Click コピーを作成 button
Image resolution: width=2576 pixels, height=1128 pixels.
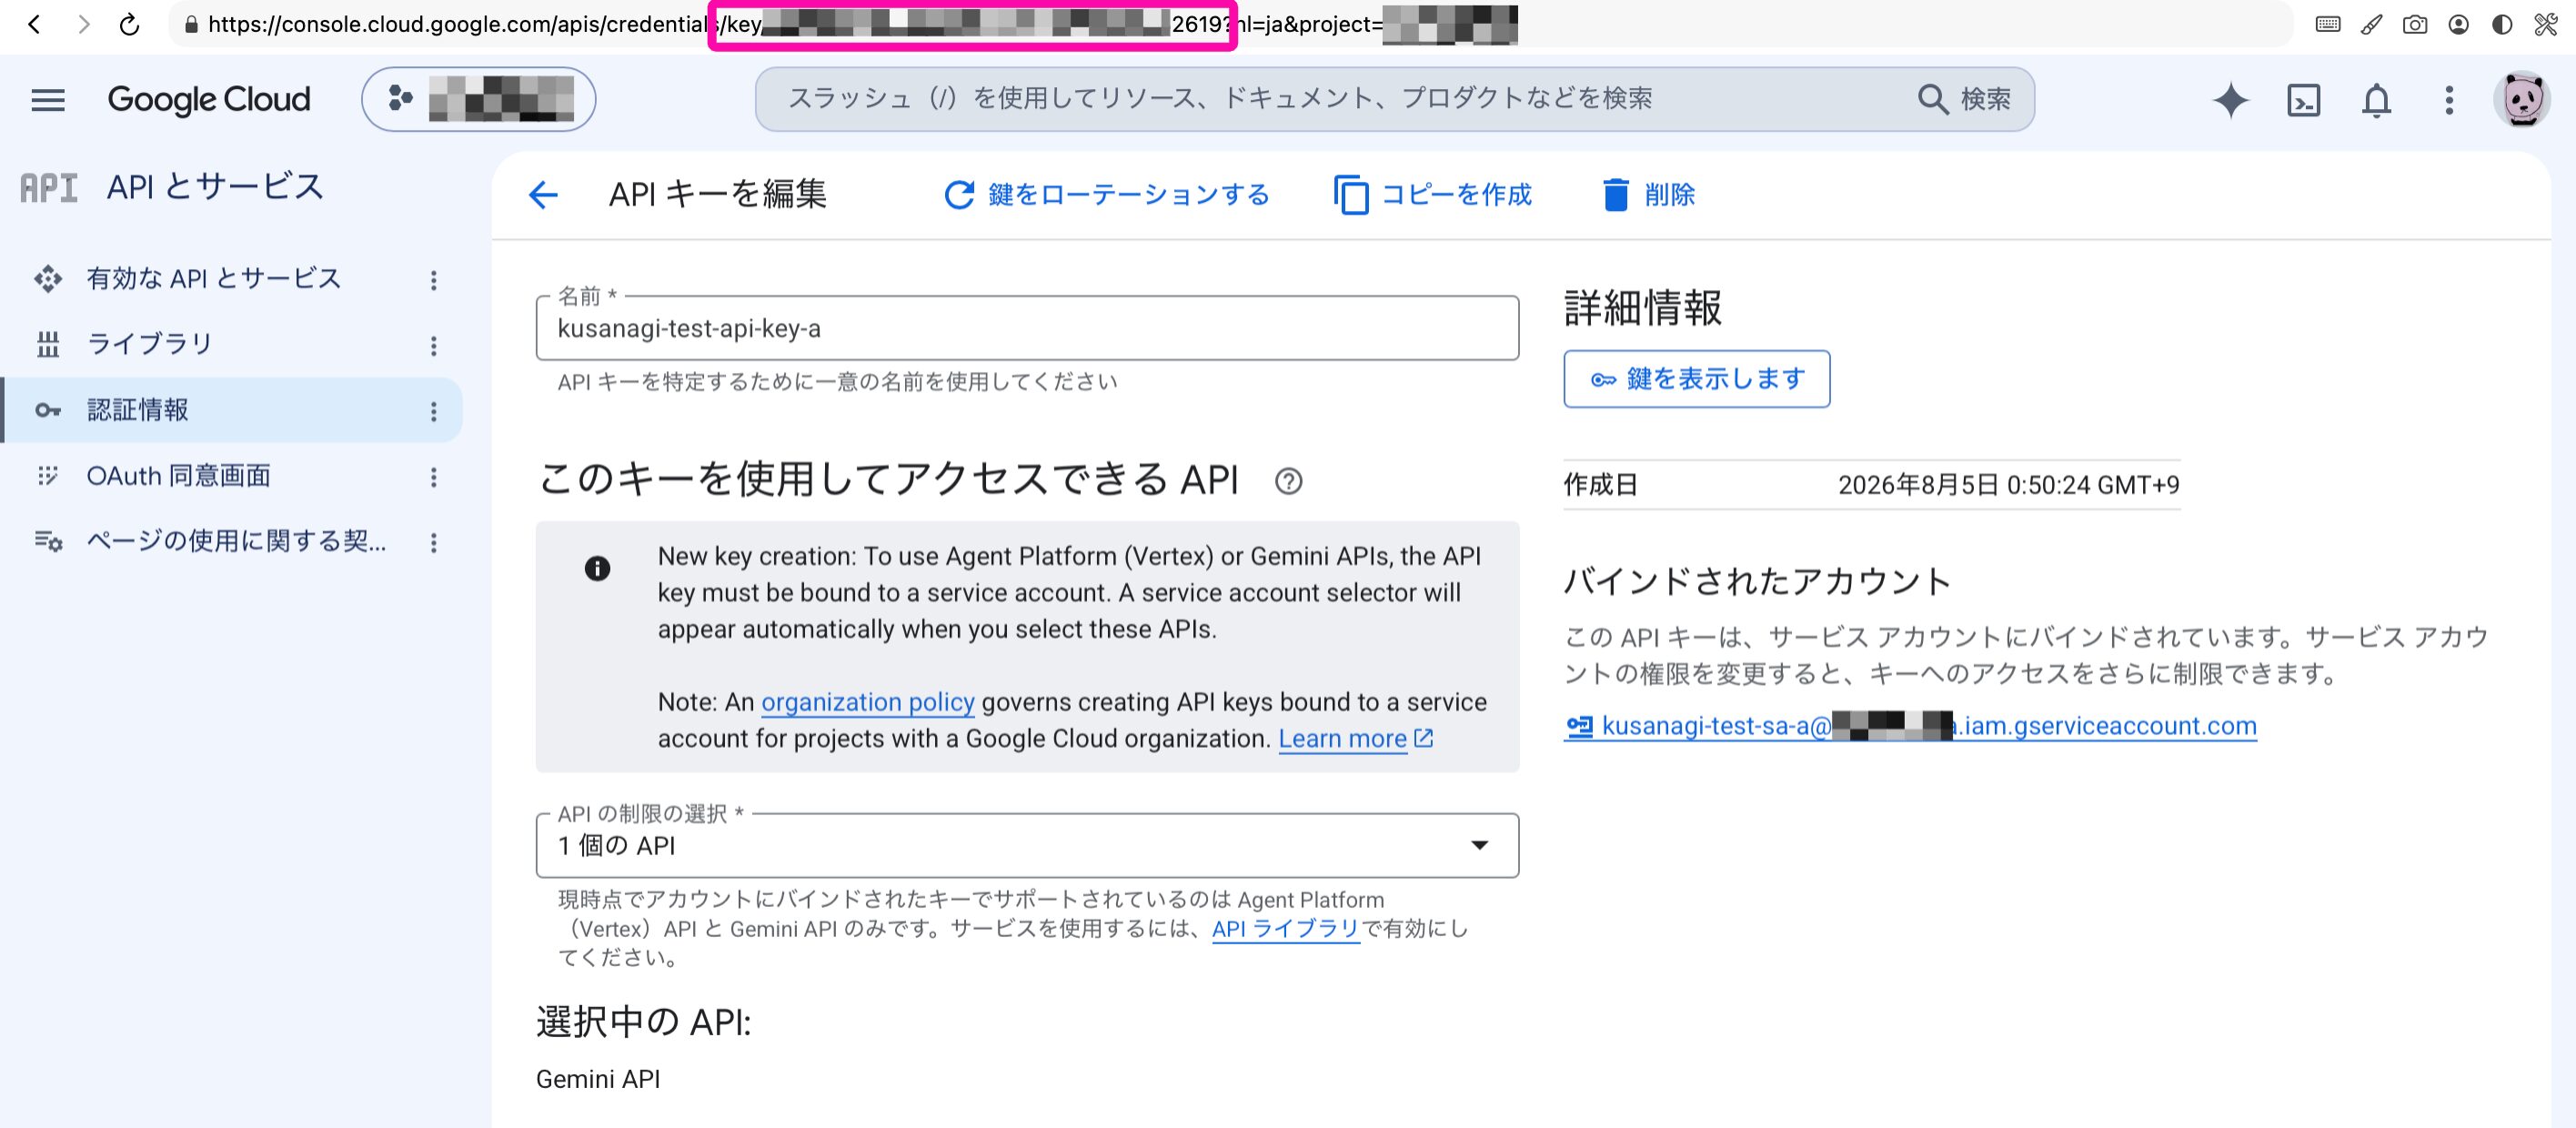pos(1432,194)
